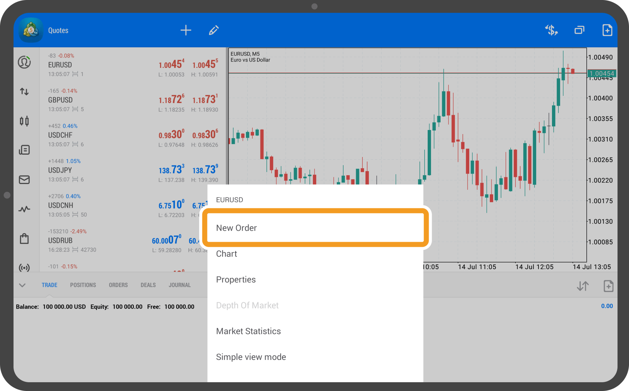Screen dimensions: 629x391
Task: Tap the one-click trading dollar icon
Action: pyautogui.click(x=551, y=30)
